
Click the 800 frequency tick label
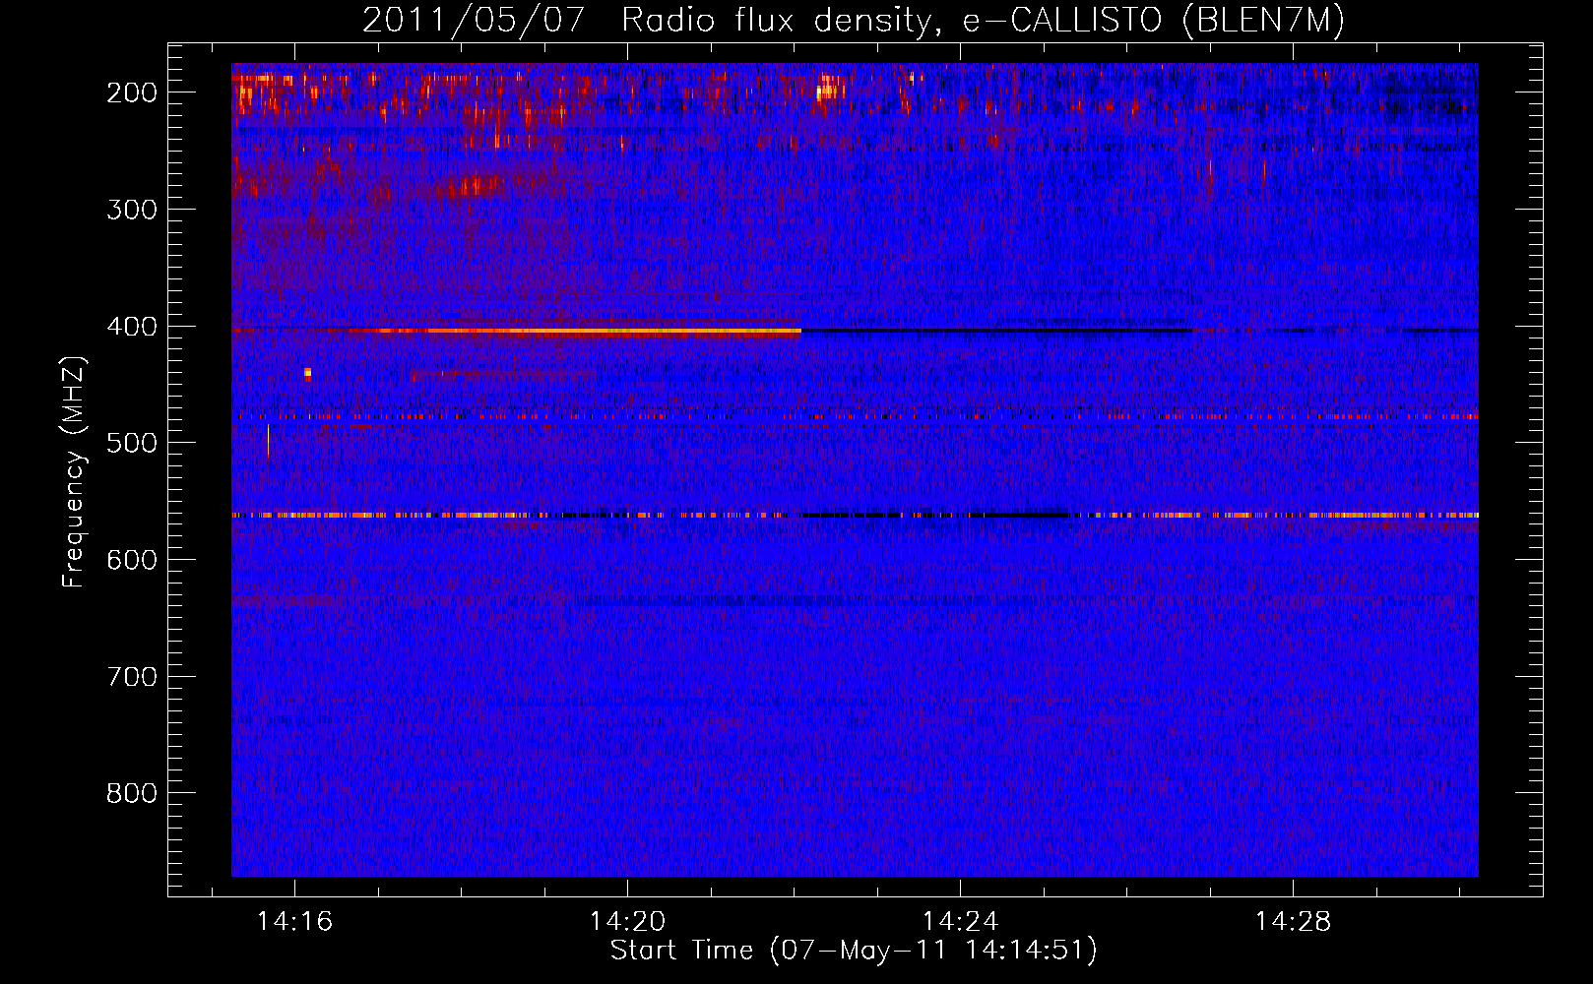132,793
